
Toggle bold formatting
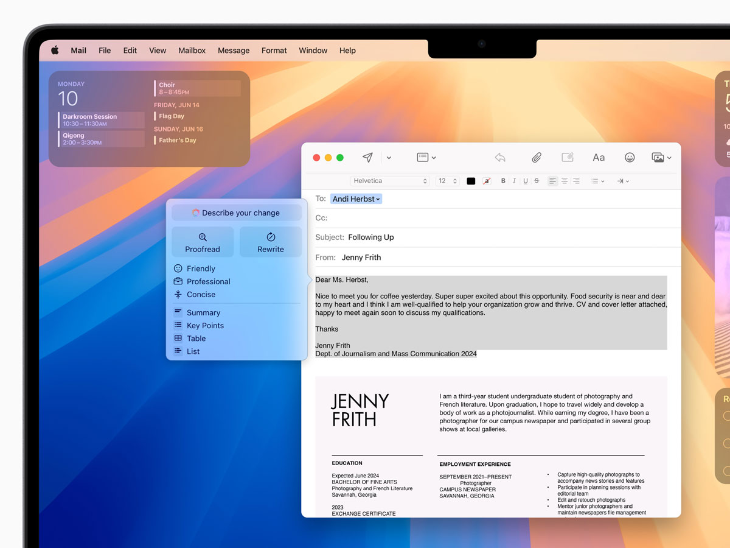pos(503,181)
